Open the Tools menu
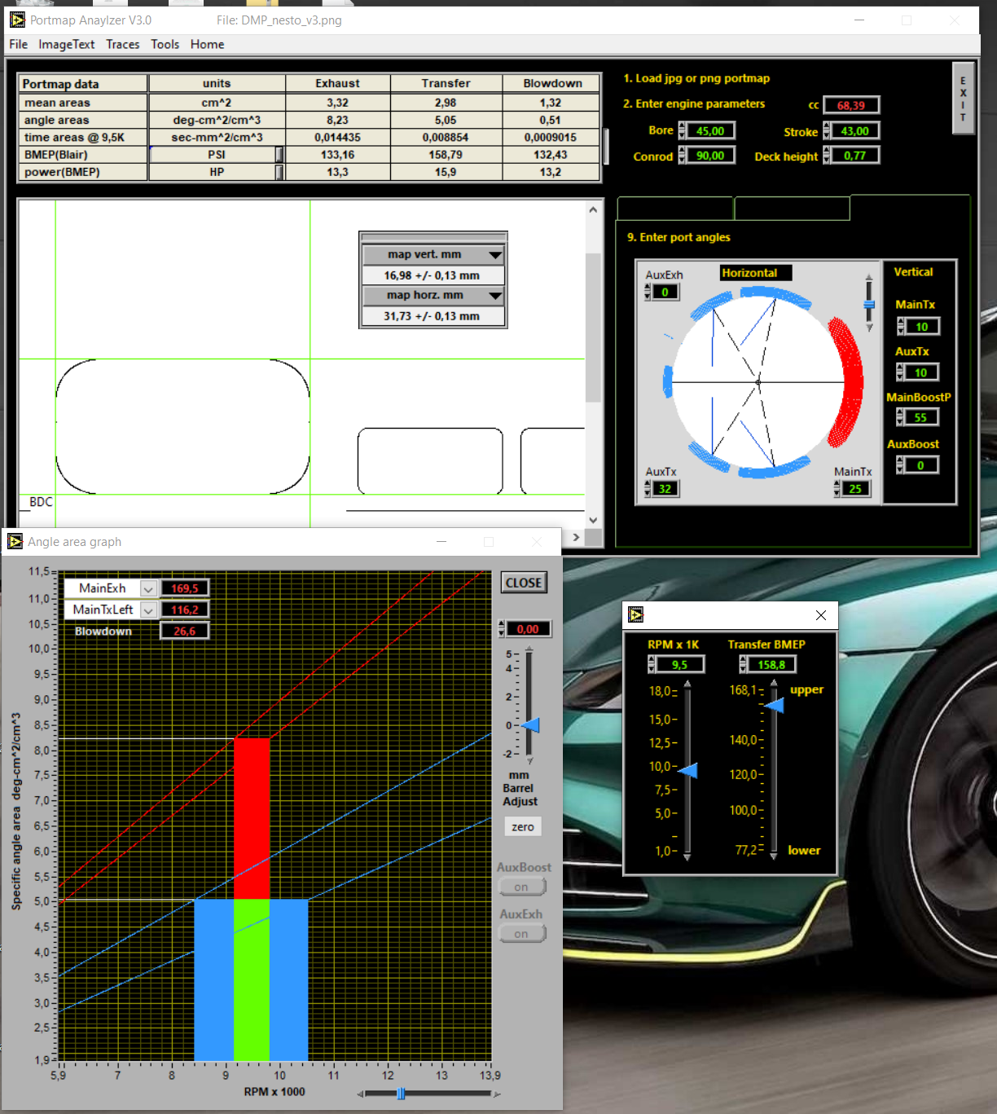997x1114 pixels. [x=165, y=44]
